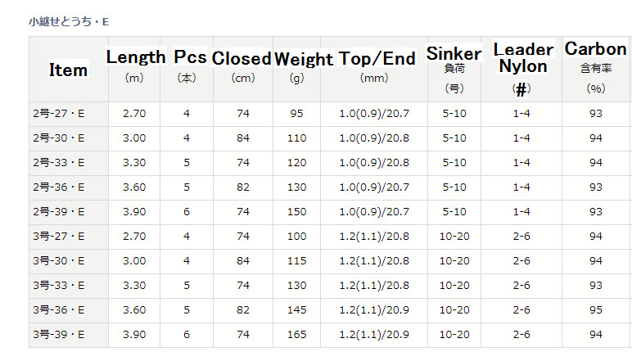Image resolution: width=632 pixels, height=352 pixels.
Task: Click the Top/End (mm) header
Action: click(374, 70)
